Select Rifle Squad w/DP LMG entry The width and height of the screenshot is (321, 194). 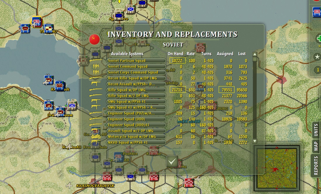(x=136, y=90)
